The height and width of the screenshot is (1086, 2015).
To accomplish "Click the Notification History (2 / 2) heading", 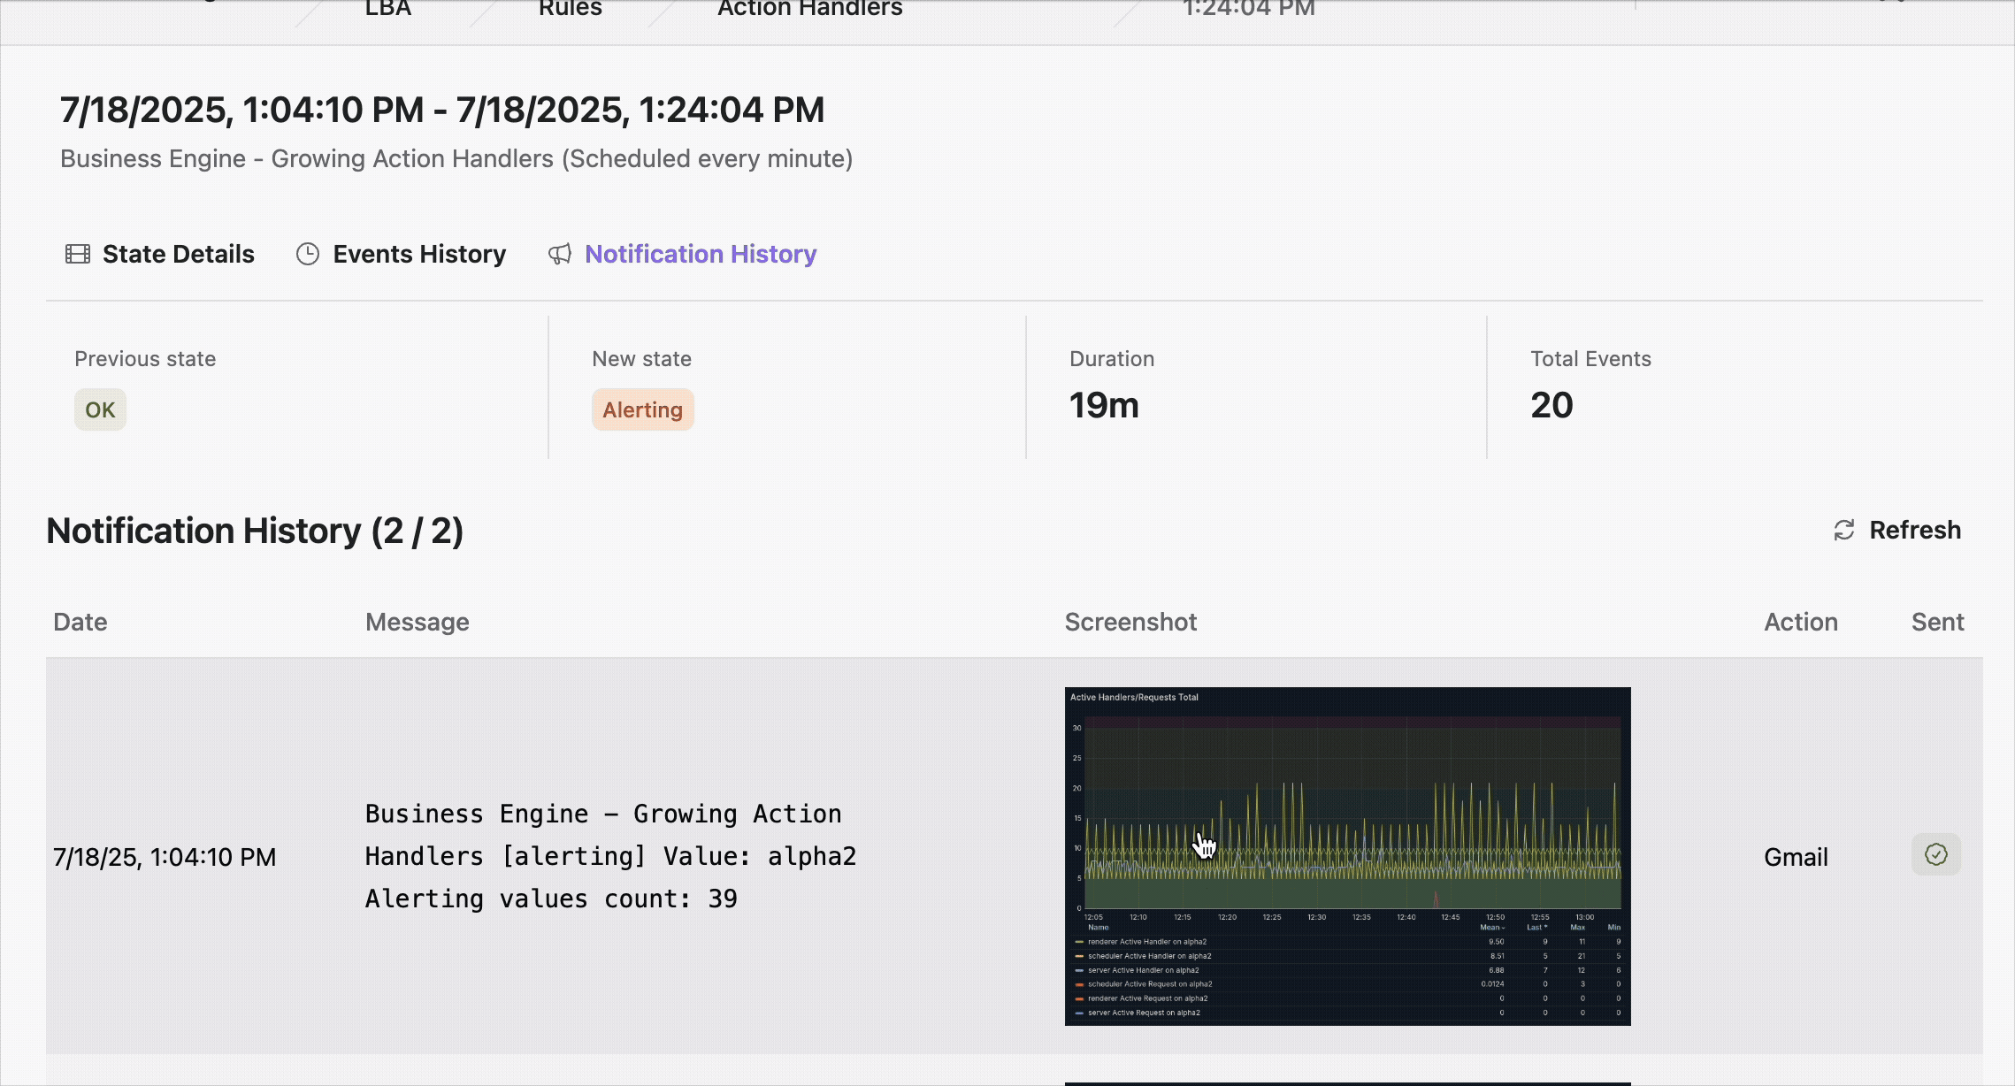I will point(255,531).
